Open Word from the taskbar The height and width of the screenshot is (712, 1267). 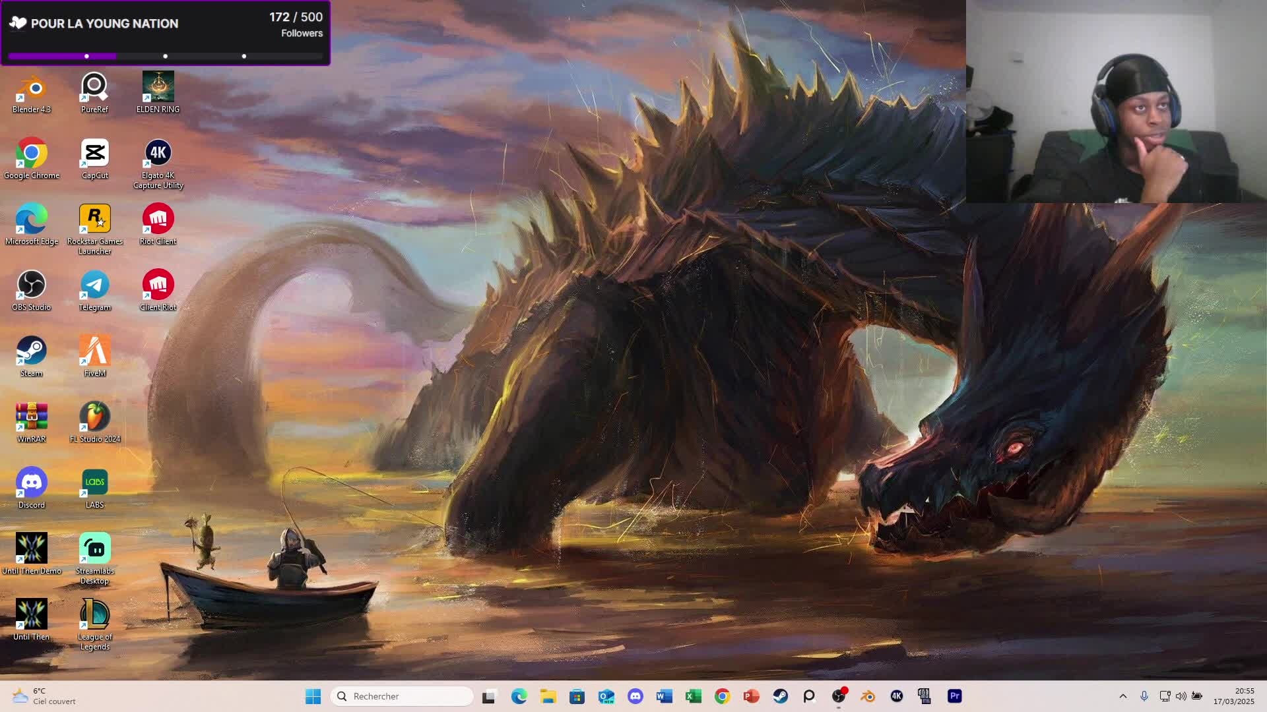(664, 696)
